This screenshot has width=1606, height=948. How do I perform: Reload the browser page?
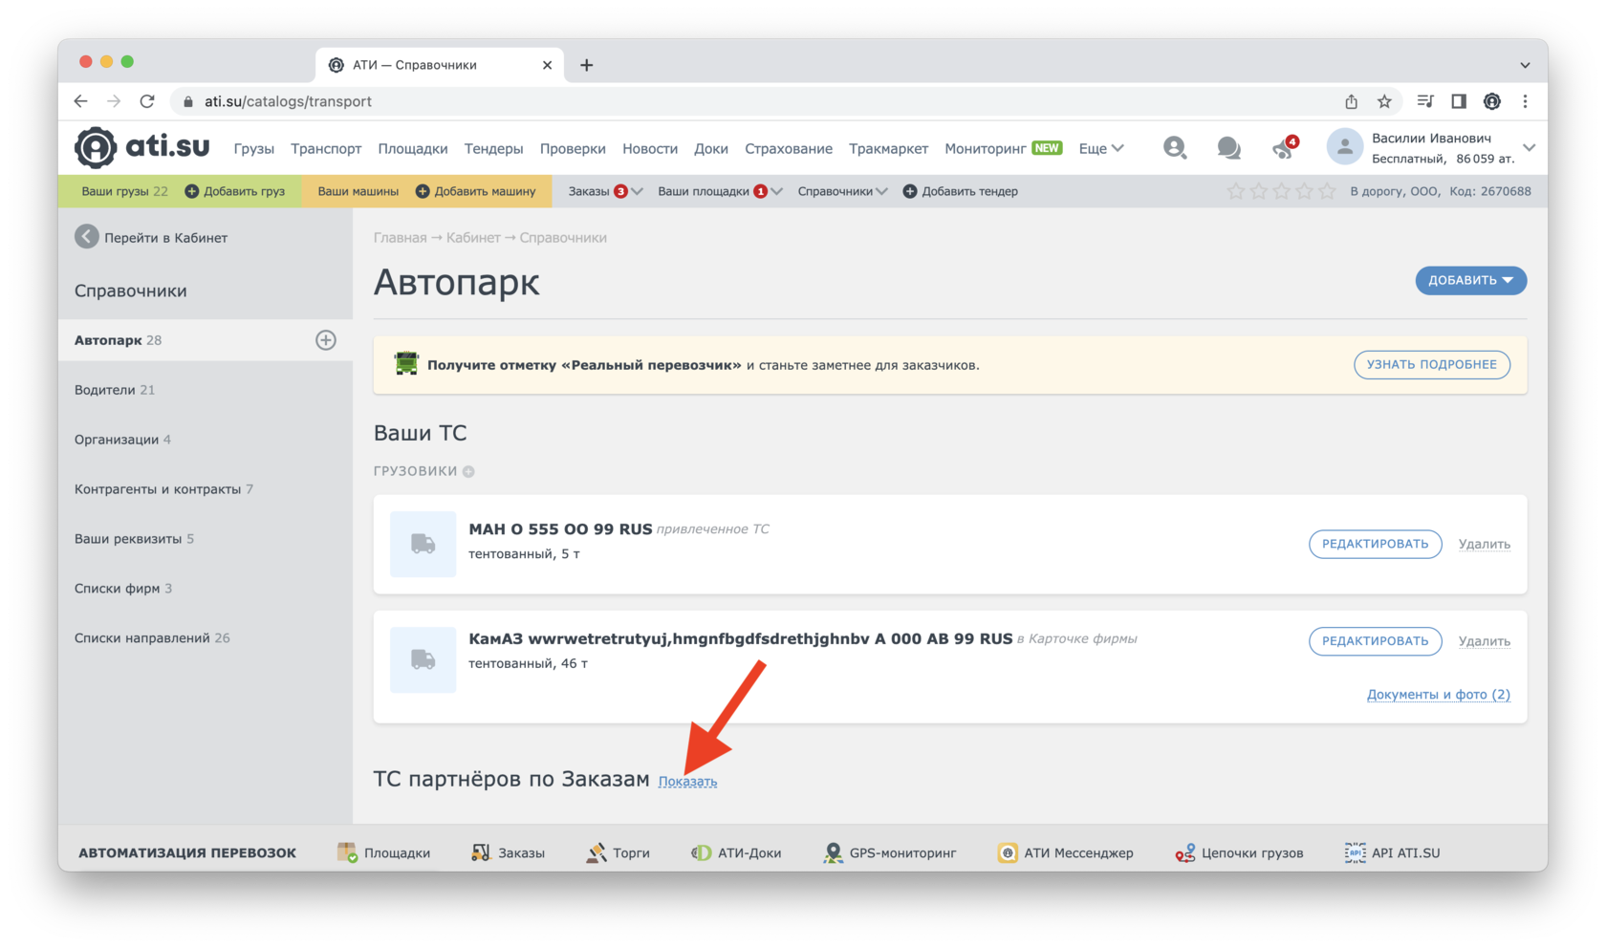coord(147,101)
